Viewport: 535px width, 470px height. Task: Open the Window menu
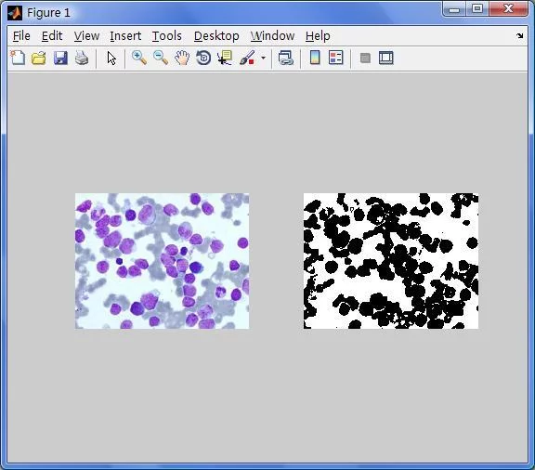(x=272, y=35)
